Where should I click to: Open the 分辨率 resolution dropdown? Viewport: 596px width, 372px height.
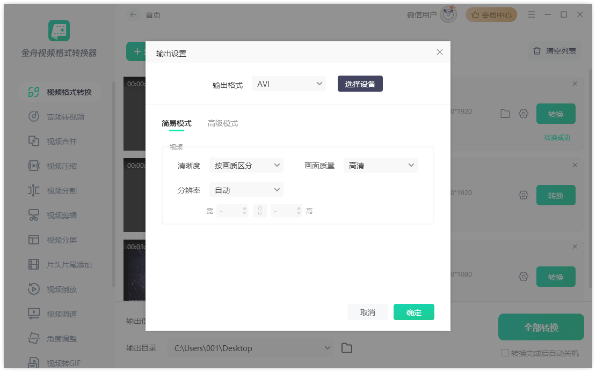click(x=246, y=190)
